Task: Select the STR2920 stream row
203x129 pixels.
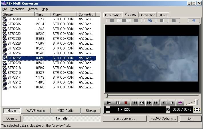Action: (49, 63)
